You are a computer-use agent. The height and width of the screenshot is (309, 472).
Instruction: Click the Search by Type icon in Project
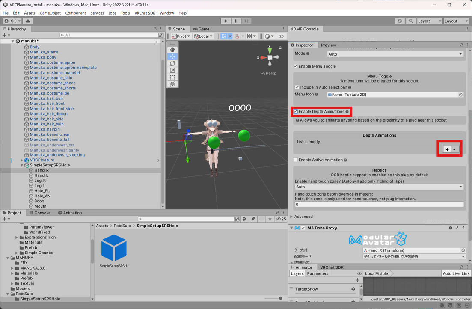point(245,219)
